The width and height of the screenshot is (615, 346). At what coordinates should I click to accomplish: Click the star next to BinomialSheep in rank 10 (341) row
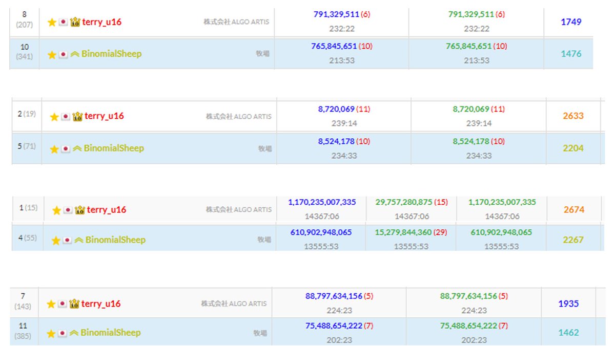[x=51, y=54]
